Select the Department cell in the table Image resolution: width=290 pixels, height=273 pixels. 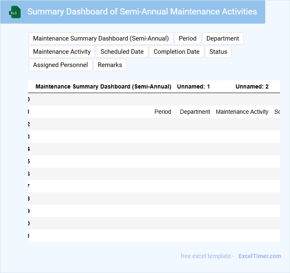(x=195, y=112)
